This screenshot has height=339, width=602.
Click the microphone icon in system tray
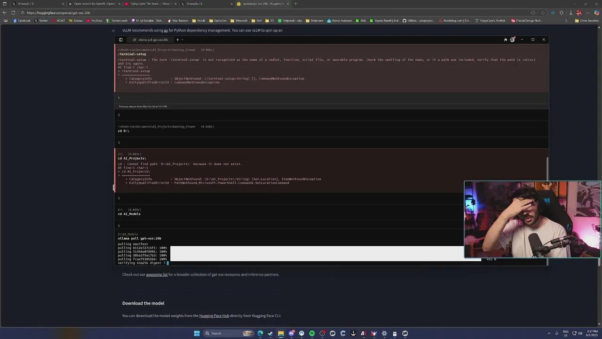(x=556, y=333)
